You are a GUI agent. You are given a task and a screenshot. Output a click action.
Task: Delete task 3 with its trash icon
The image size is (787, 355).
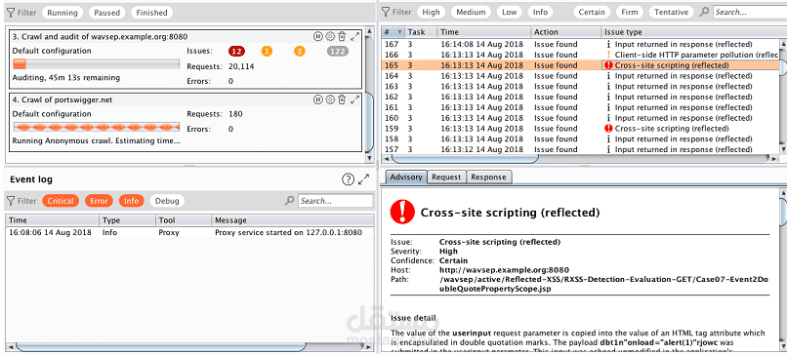point(342,36)
